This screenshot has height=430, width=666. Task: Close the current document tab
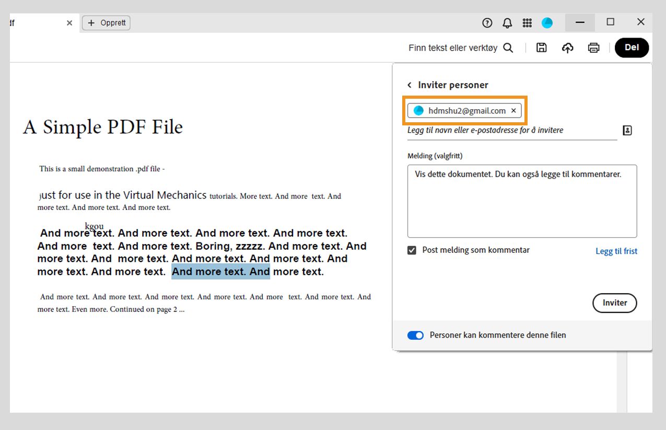pos(69,23)
